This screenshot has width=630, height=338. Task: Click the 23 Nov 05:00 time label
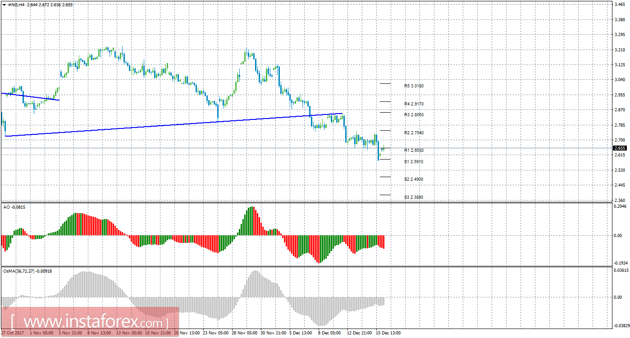coord(215,333)
